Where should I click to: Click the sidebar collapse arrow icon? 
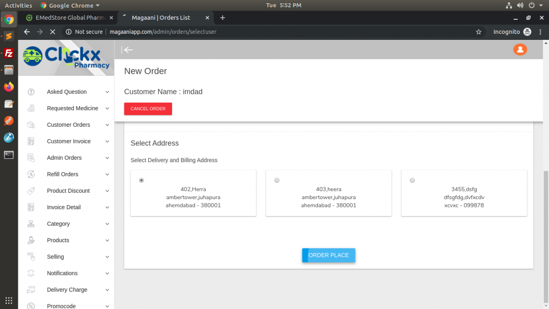coord(128,50)
